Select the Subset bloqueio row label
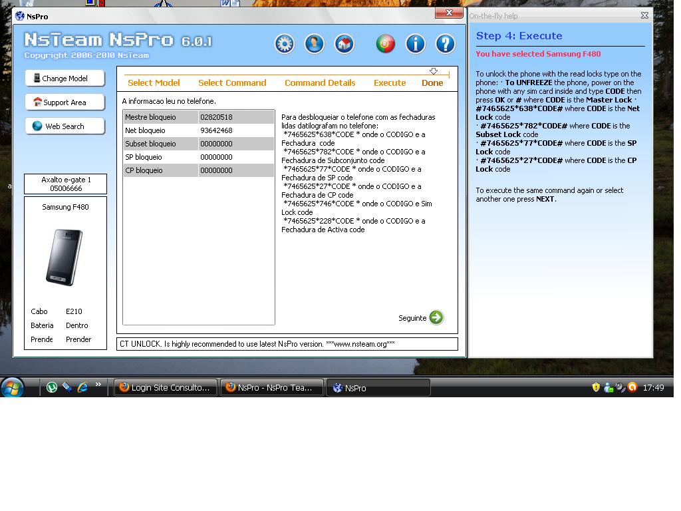 point(150,144)
